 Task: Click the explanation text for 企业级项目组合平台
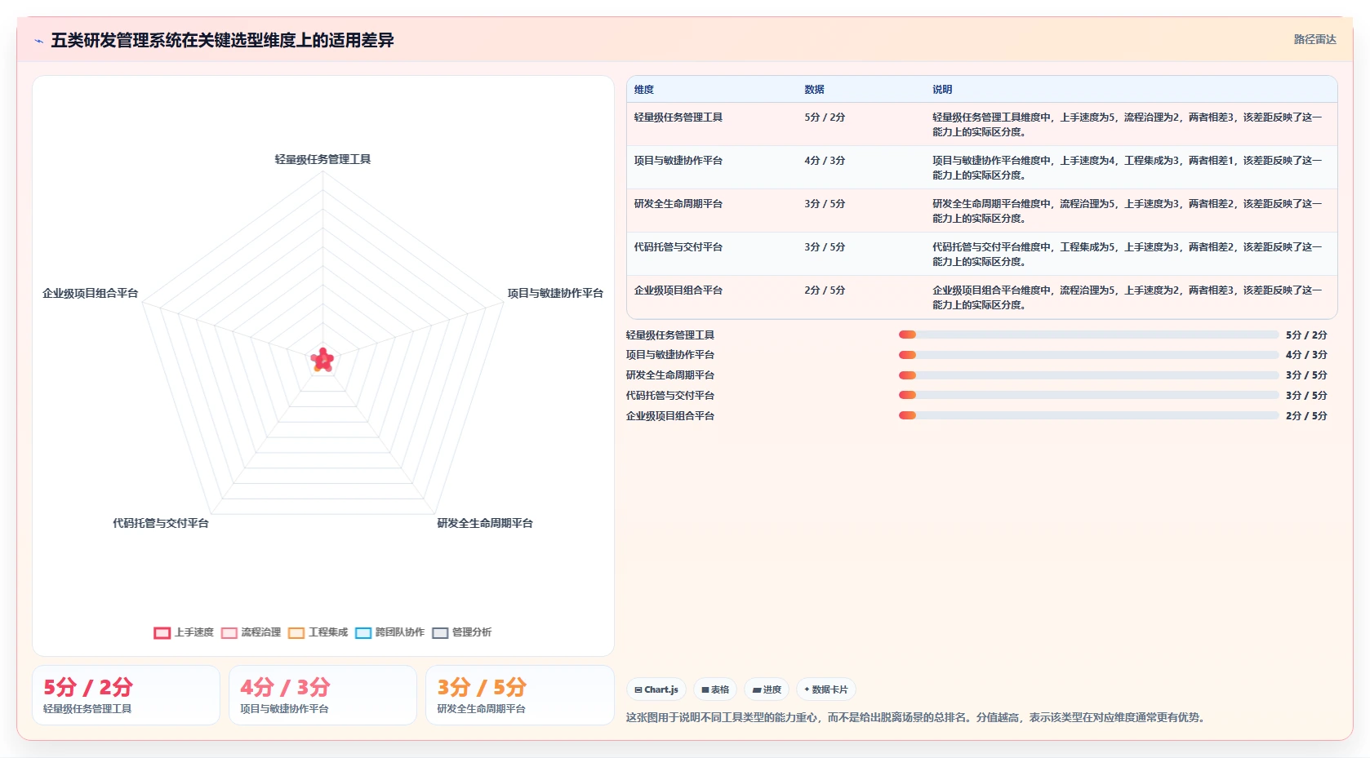1127,298
